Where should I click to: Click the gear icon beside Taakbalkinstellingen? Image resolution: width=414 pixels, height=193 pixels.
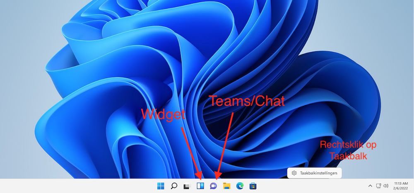tap(294, 173)
